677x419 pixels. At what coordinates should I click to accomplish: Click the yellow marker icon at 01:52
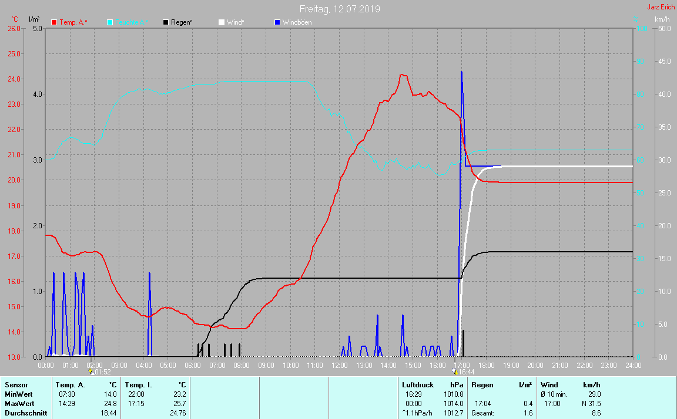pos(90,371)
